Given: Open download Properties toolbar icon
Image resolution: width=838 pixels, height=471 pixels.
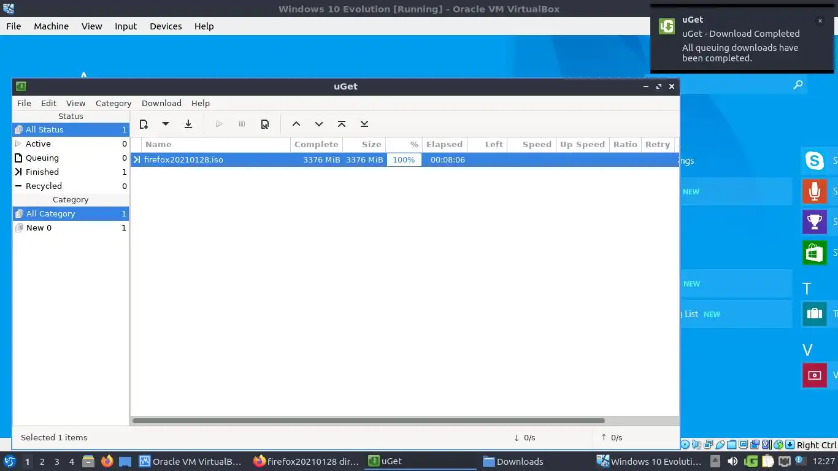Looking at the screenshot, I should [265, 124].
